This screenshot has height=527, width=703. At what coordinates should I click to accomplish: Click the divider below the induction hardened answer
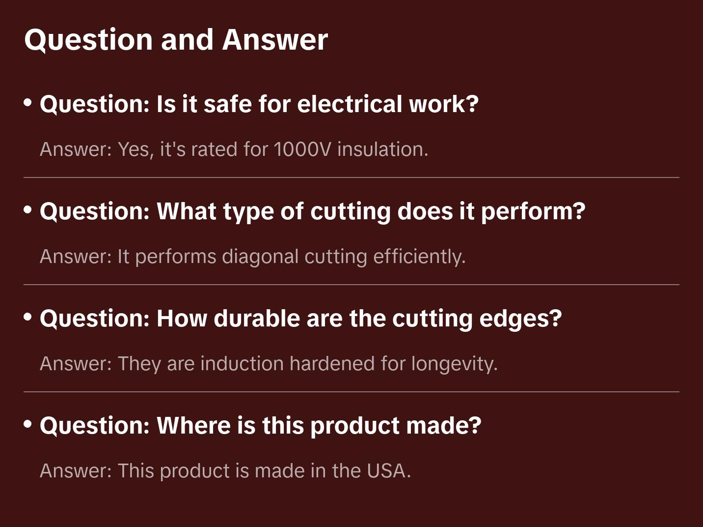351,392
